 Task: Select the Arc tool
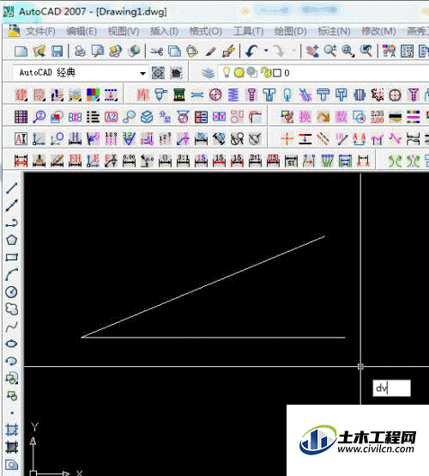[11, 275]
